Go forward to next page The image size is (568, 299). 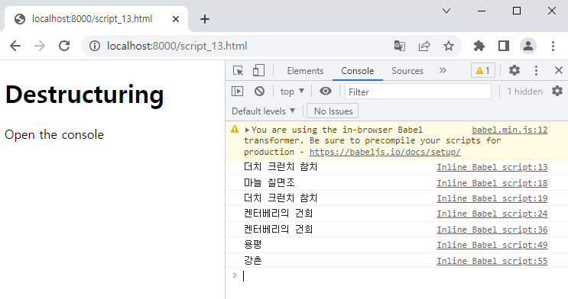click(40, 46)
